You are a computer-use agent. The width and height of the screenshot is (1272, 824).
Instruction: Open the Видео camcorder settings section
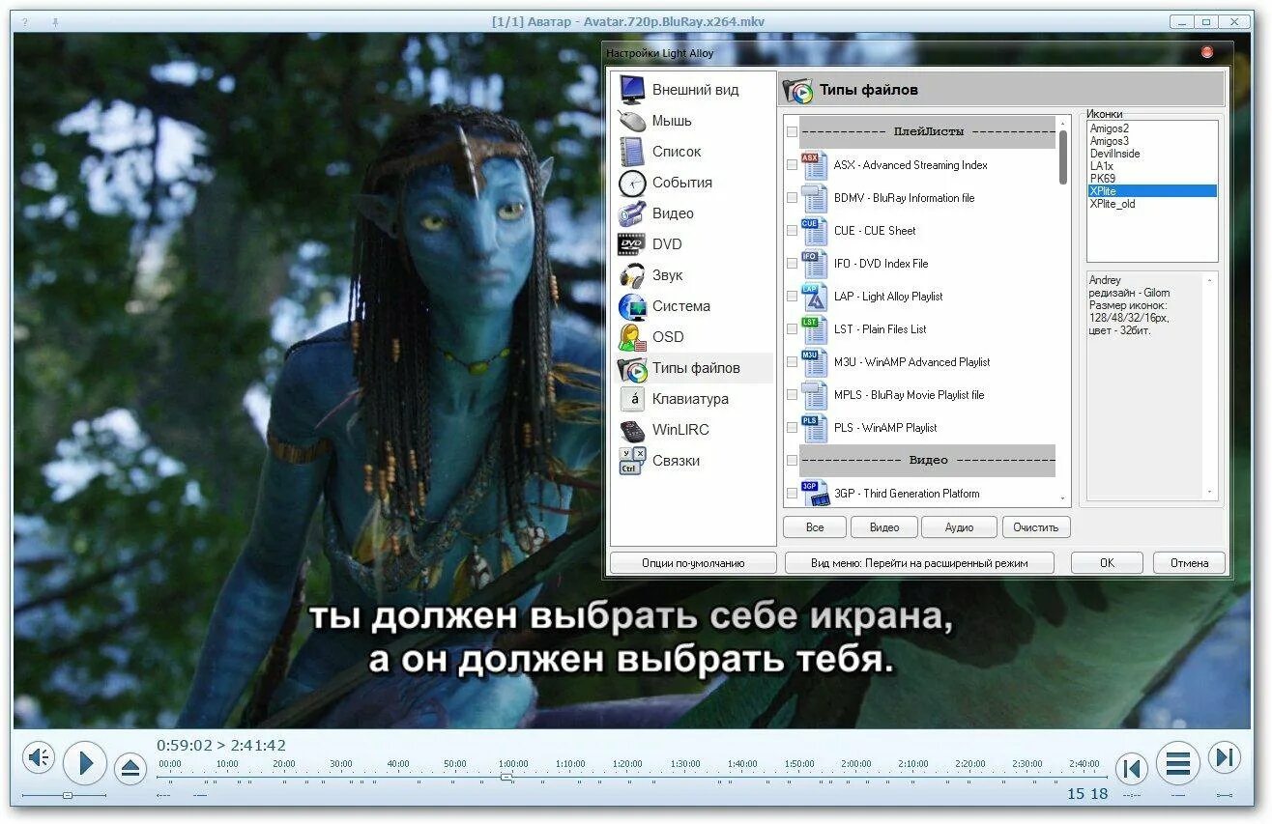(692, 213)
